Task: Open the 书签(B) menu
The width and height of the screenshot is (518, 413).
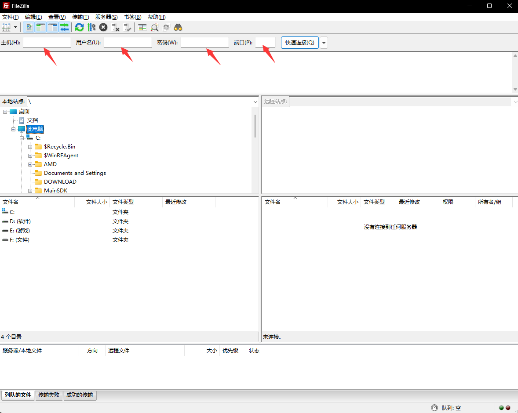Action: pyautogui.click(x=132, y=17)
